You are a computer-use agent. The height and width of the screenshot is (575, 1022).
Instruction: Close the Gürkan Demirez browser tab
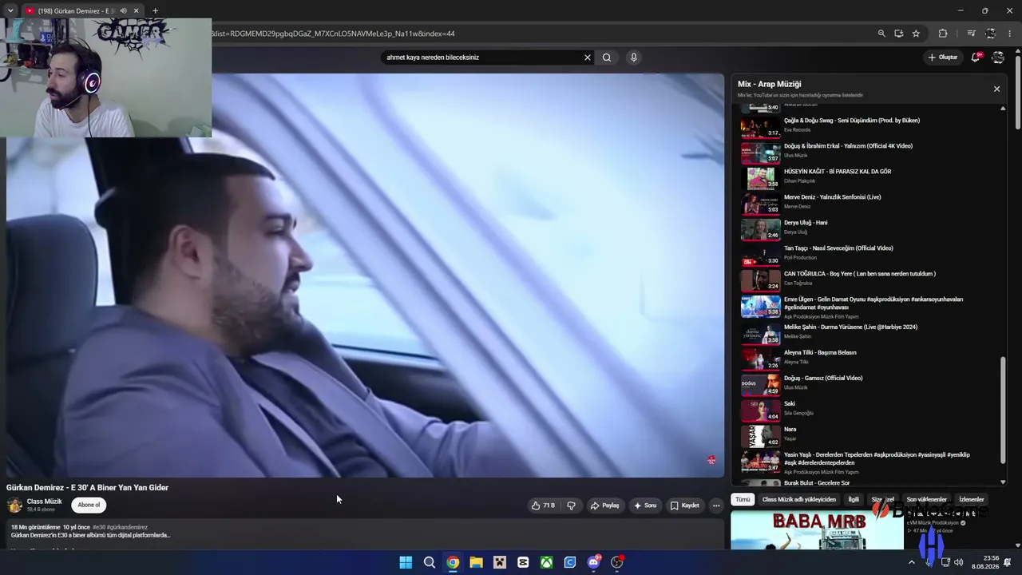pos(136,11)
